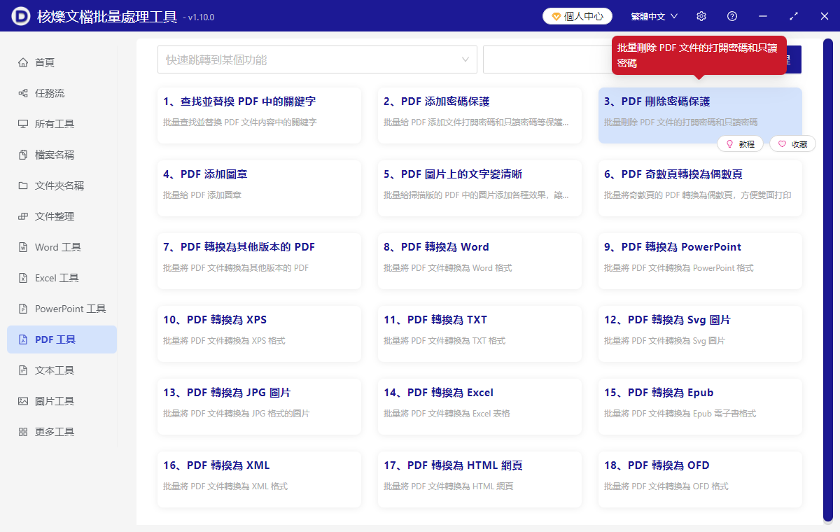
Task: Open the settings gear in the title bar
Action: coord(701,16)
